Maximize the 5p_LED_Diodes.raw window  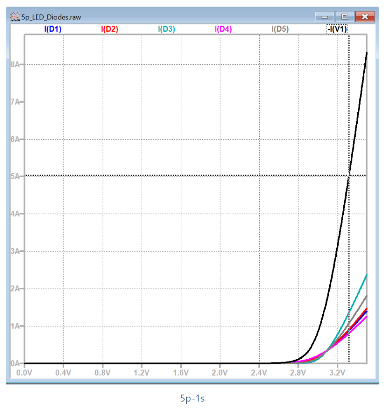pyautogui.click(x=345, y=17)
